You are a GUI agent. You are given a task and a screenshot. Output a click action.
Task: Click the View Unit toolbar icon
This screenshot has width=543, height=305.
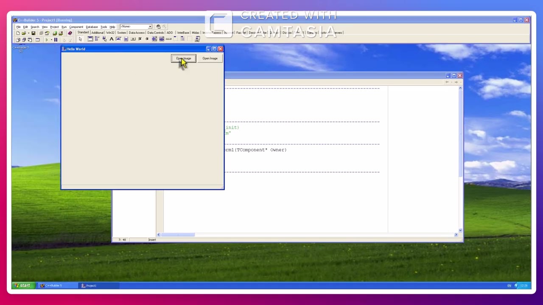point(18,39)
